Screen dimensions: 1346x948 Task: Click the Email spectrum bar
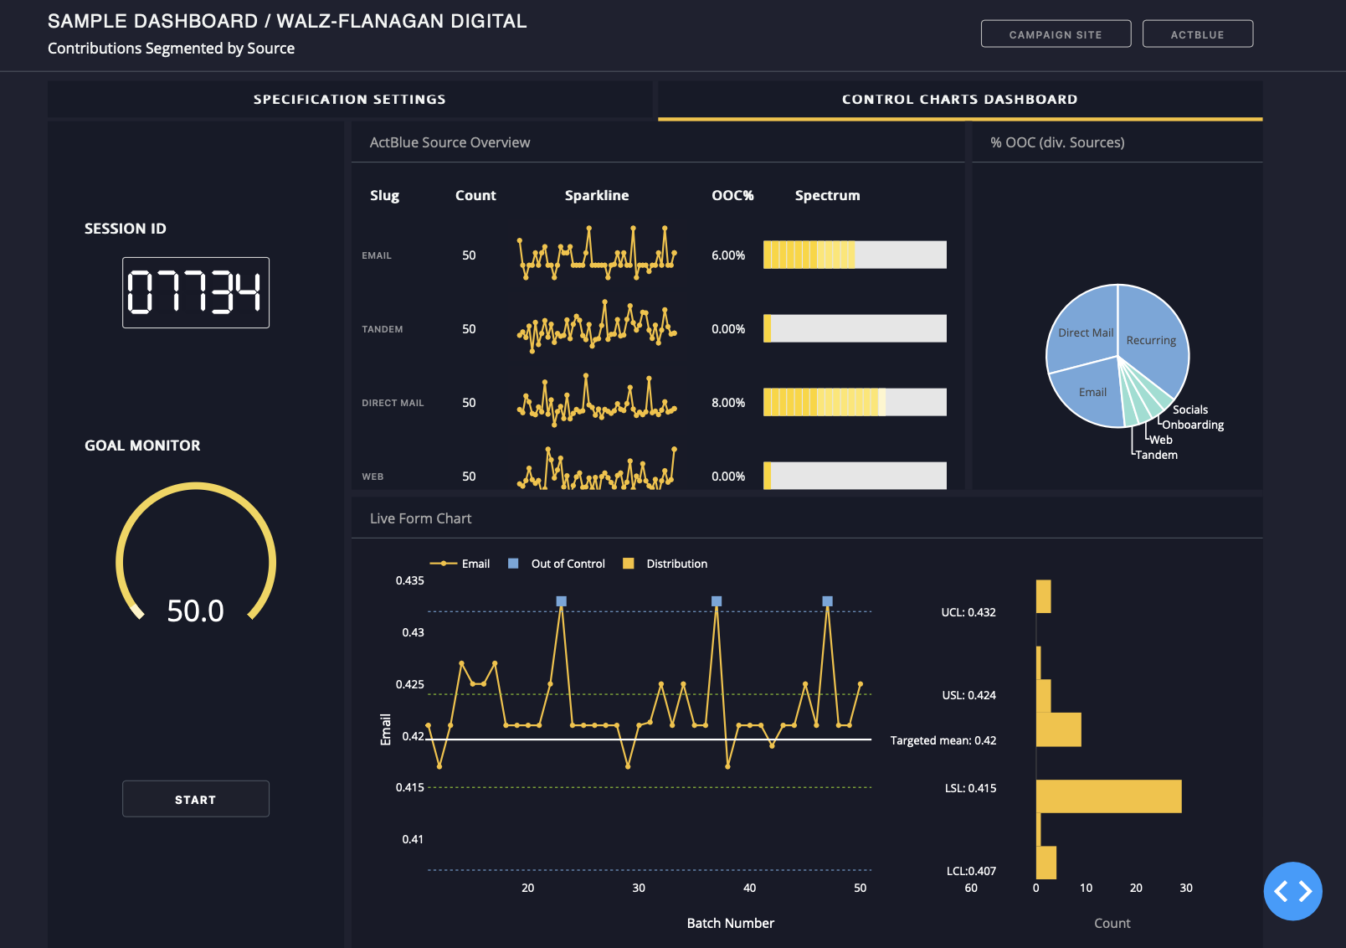(x=854, y=254)
